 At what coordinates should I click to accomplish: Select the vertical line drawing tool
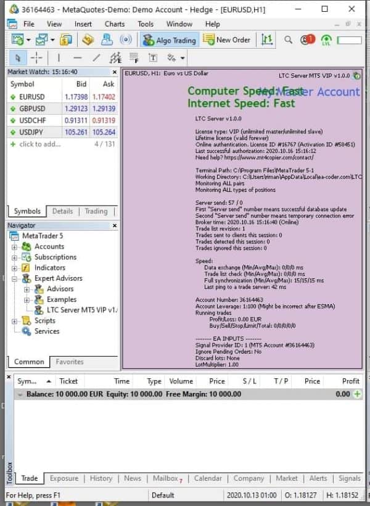point(59,58)
